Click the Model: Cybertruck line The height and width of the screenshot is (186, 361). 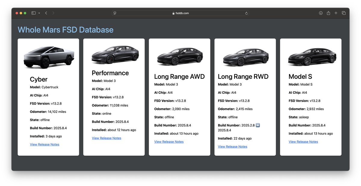pyautogui.click(x=44, y=87)
